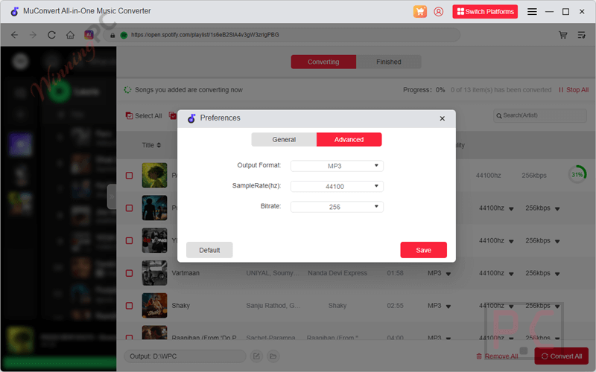Click the first song album thumbnail

click(154, 176)
